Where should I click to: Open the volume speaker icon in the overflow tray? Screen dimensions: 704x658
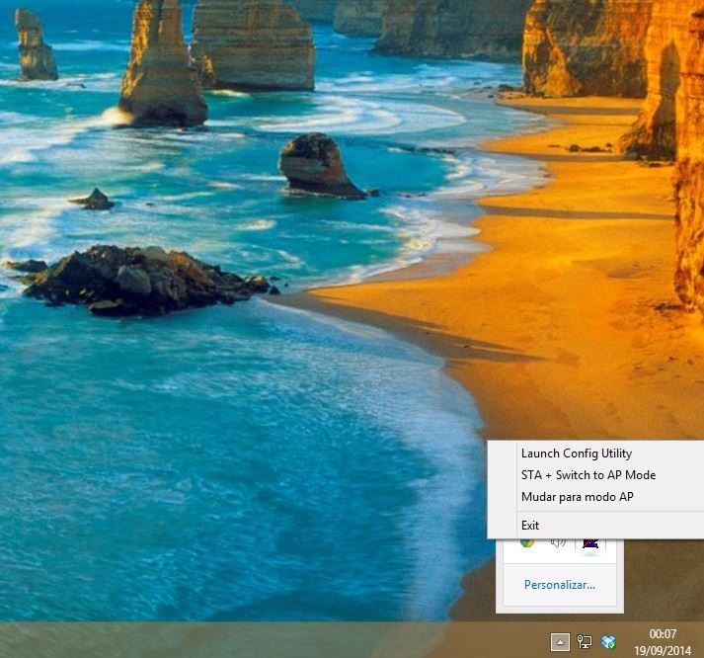(x=558, y=543)
